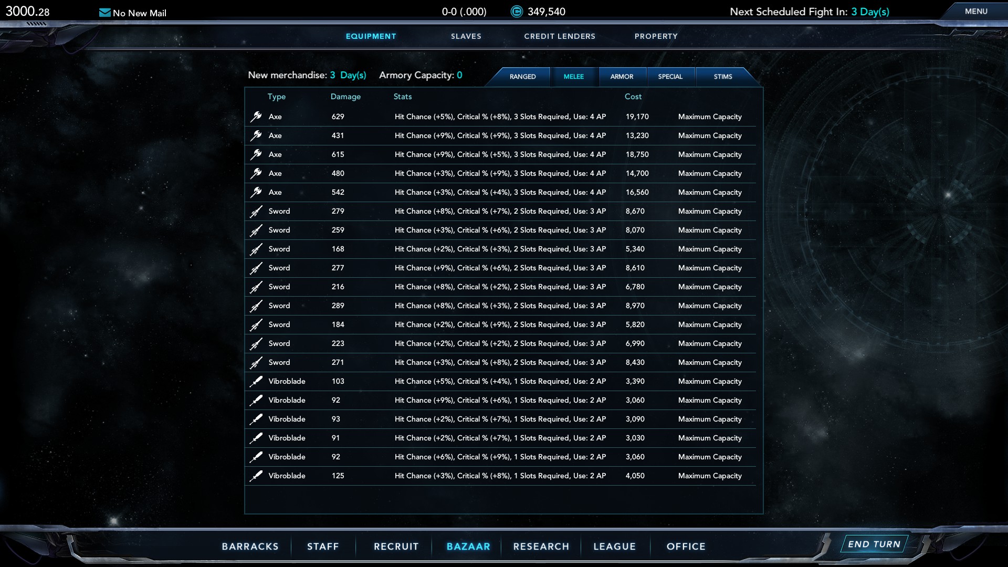
Task: Click the vibroblade icon in the 93 damage row
Action: [x=256, y=419]
